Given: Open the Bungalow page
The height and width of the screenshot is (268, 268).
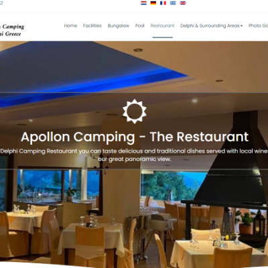Looking at the screenshot, I should 119,25.
